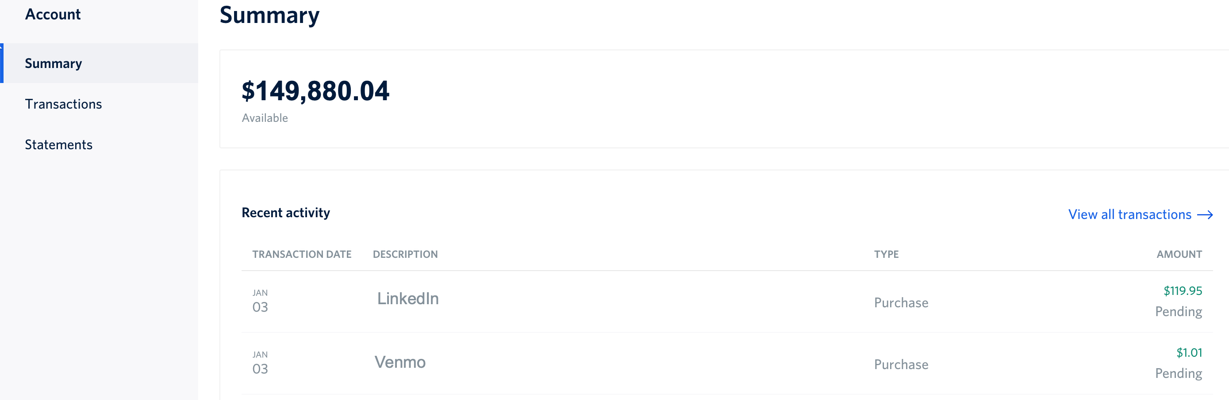The height and width of the screenshot is (400, 1229).
Task: Click Purchase type in the LinkedIn row
Action: coord(901,302)
